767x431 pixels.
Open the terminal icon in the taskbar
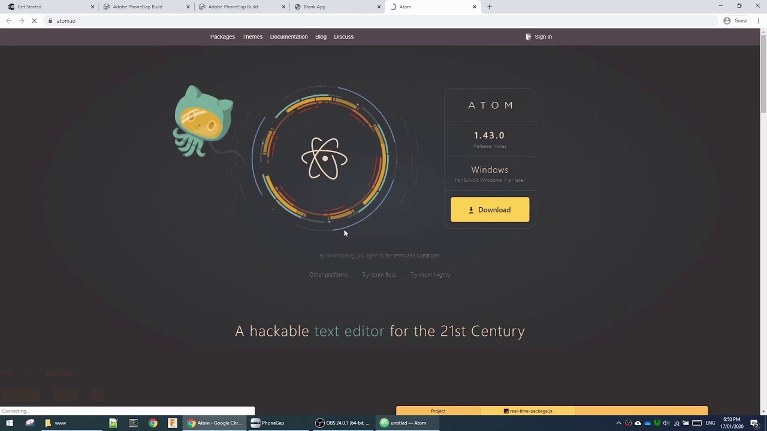pos(133,423)
